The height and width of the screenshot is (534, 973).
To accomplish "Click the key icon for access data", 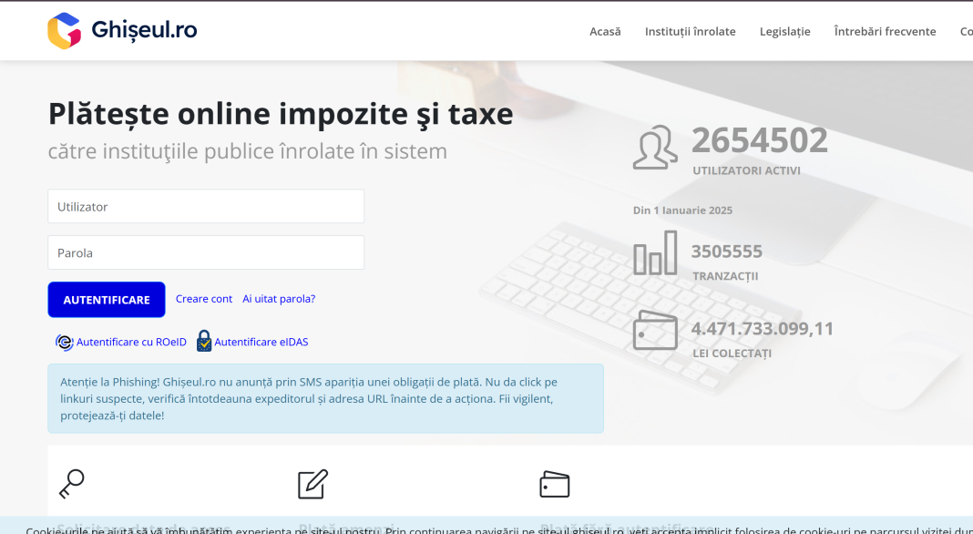I will (71, 484).
